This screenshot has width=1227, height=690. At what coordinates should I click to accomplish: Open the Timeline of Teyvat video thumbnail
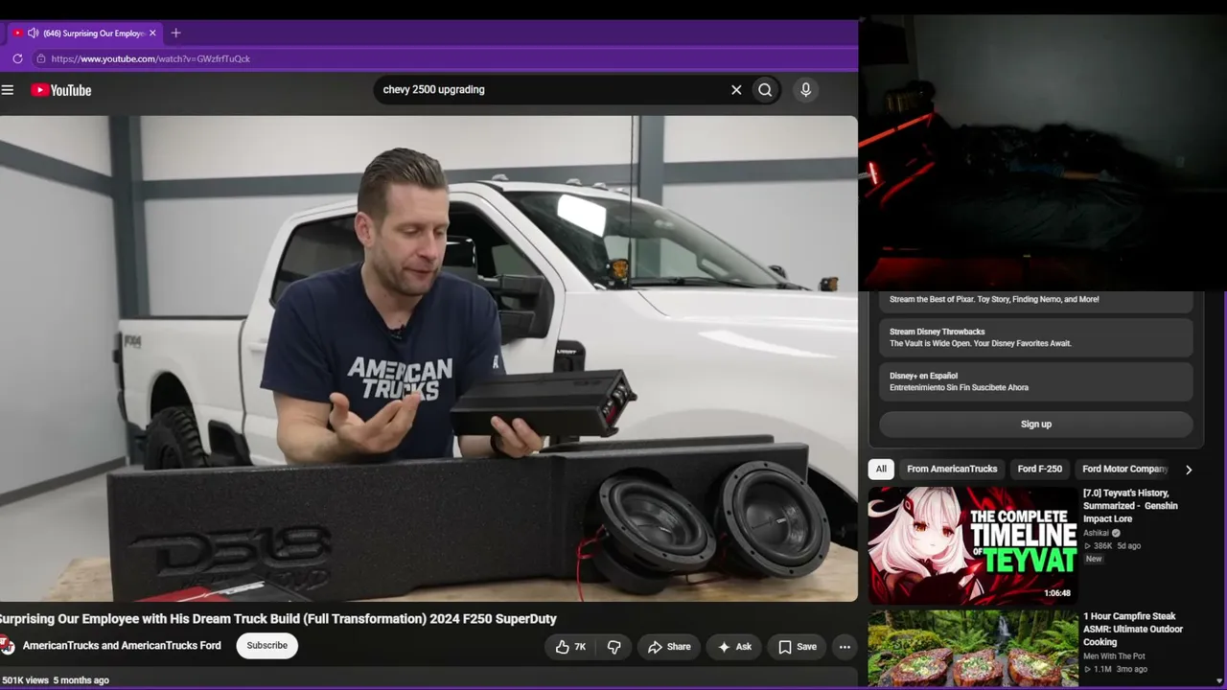pos(973,545)
